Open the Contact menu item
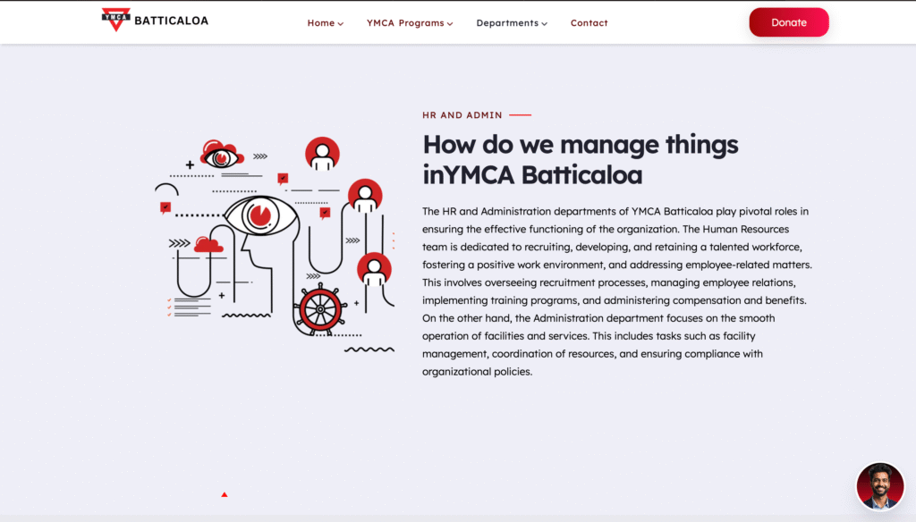Viewport: 916px width, 522px height. [x=589, y=23]
